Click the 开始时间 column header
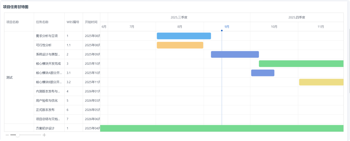The image size is (350, 141). [x=91, y=22]
